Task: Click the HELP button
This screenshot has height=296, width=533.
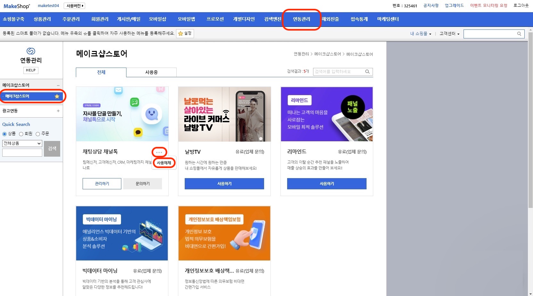Action: (31, 70)
